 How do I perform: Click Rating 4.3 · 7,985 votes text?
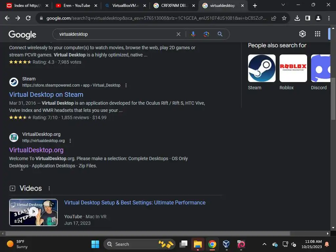point(57,62)
